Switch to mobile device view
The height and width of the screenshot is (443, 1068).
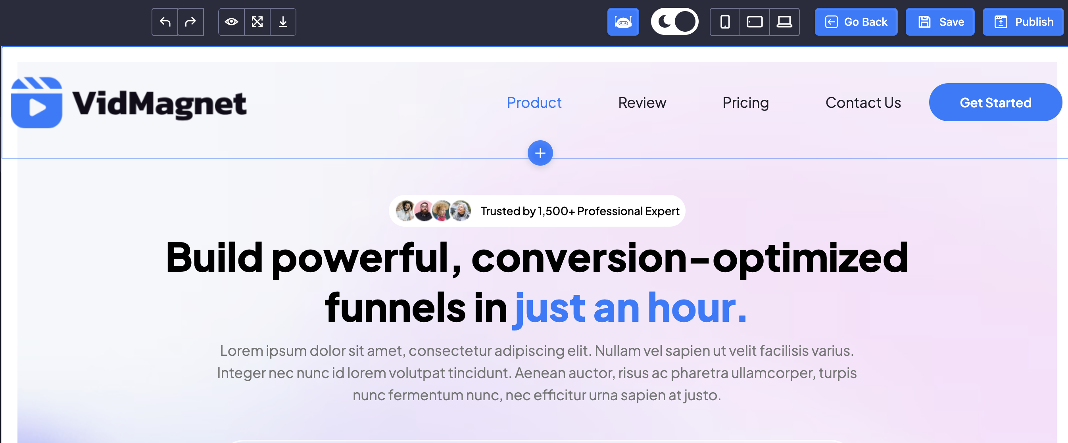click(x=725, y=22)
